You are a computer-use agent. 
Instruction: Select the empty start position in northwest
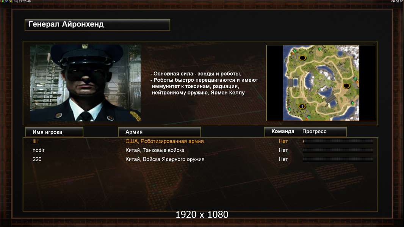coord(303,58)
